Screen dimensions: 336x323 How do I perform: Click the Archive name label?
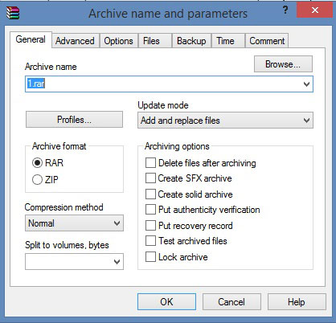51,67
